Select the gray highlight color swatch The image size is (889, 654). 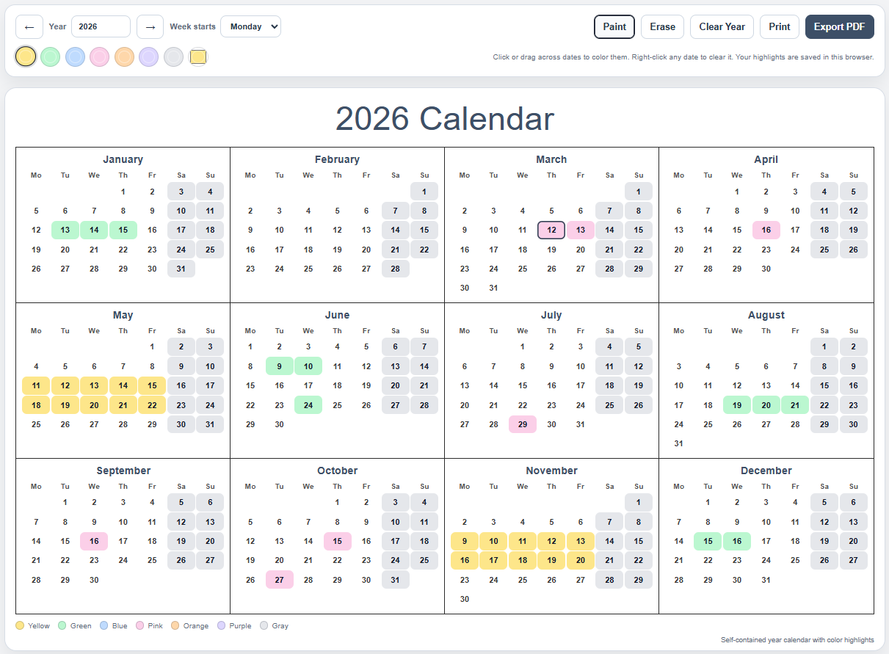[x=173, y=57]
